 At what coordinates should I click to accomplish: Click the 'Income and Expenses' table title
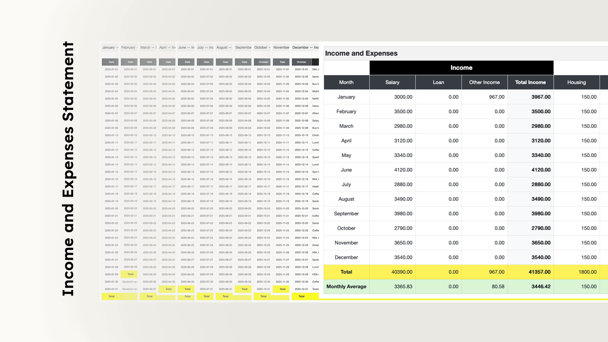[x=361, y=53]
